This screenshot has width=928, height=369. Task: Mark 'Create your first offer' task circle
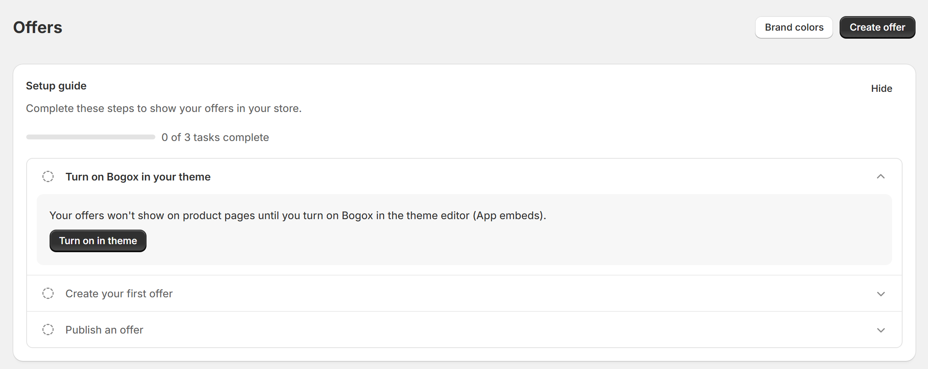(x=48, y=293)
